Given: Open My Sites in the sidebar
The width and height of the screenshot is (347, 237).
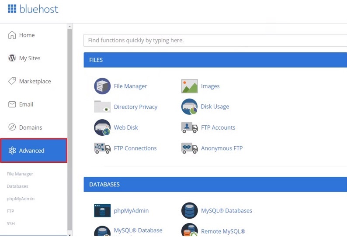Looking at the screenshot, I should (29, 58).
